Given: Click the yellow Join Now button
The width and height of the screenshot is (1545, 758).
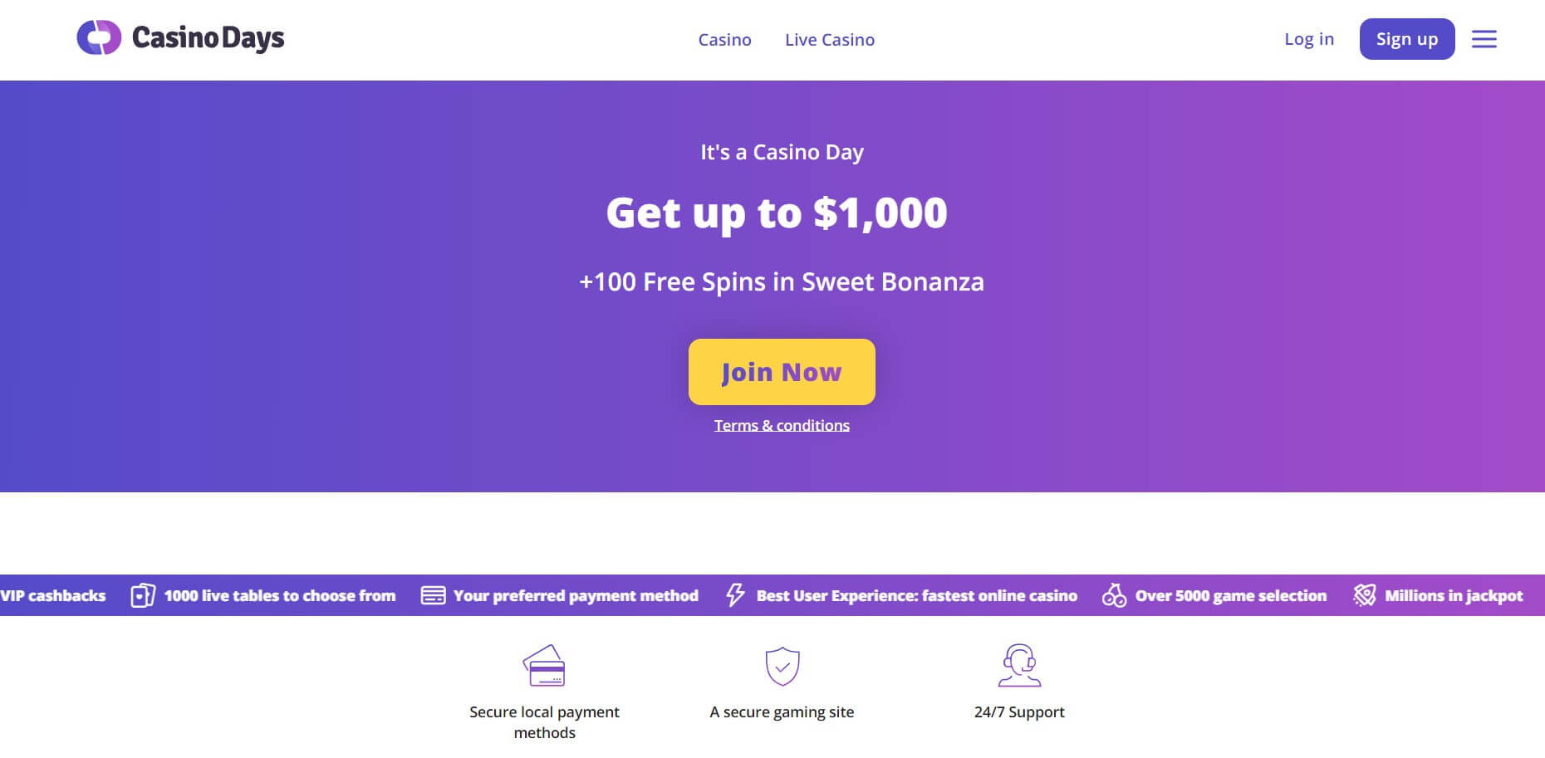Looking at the screenshot, I should coord(782,372).
